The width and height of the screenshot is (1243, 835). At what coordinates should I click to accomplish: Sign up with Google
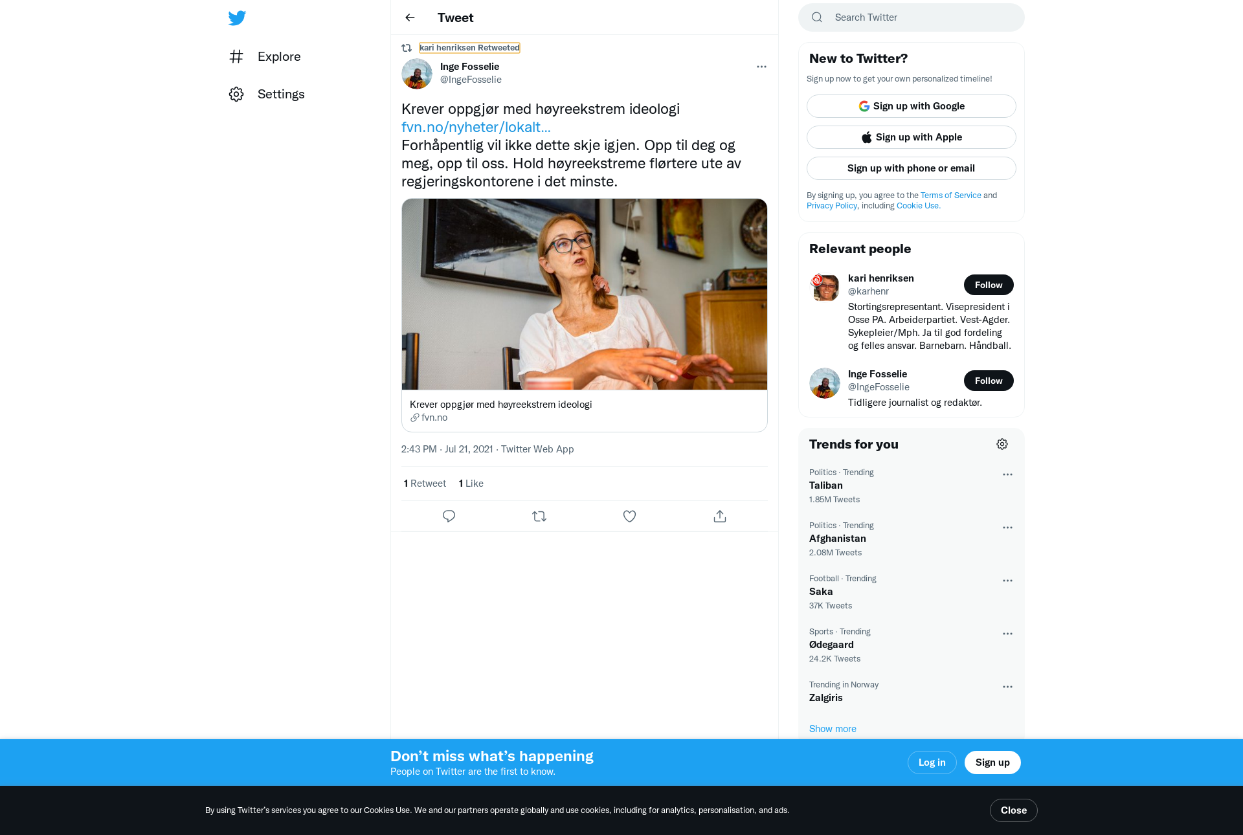911,106
